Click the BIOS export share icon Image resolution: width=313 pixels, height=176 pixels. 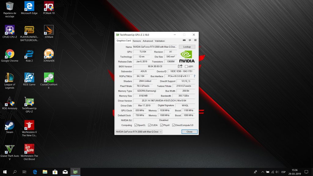180,66
